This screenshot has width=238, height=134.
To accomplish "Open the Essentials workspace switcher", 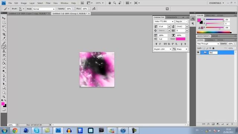I will coord(216,3).
